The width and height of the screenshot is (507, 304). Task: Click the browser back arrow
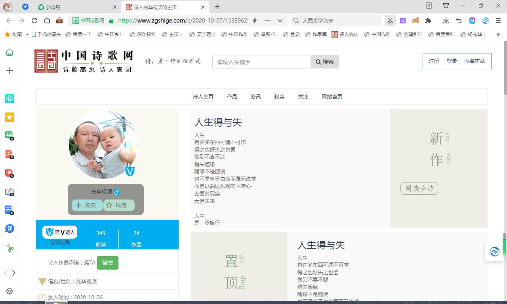[9, 21]
